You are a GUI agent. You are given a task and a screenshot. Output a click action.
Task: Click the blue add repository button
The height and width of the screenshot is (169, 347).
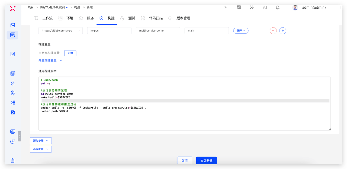click(282, 31)
